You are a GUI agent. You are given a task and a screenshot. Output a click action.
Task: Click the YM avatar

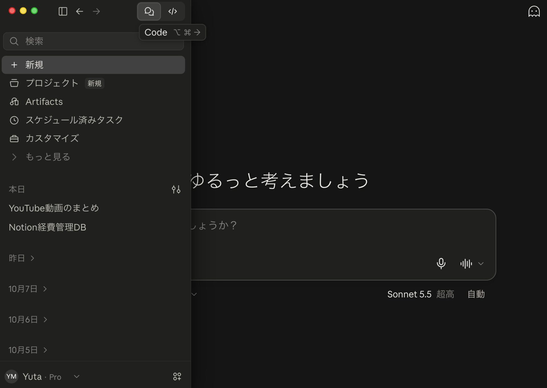(11, 377)
